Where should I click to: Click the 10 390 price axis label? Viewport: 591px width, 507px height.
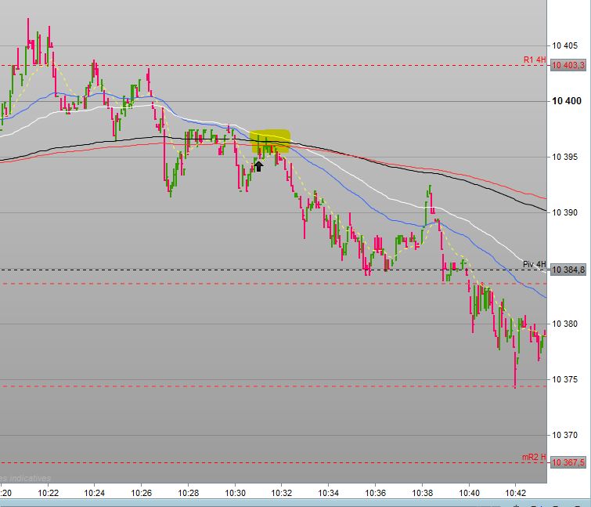[564, 213]
